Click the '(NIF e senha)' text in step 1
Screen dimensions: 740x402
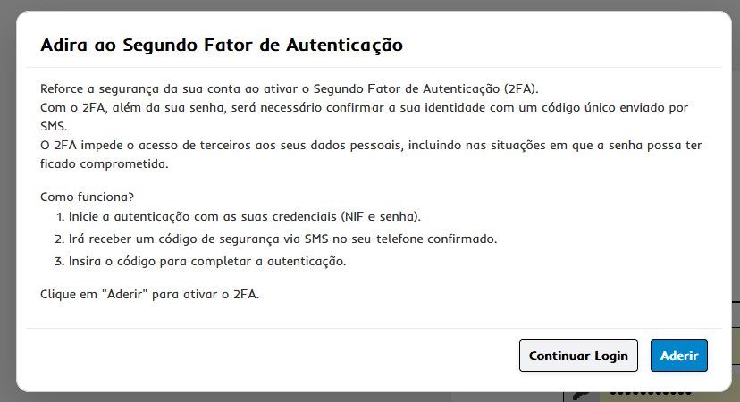(x=381, y=216)
